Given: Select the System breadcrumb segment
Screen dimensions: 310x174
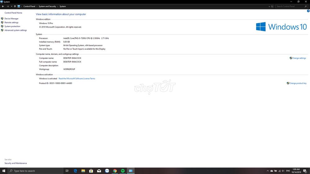Looking at the screenshot, I should pos(63,6).
